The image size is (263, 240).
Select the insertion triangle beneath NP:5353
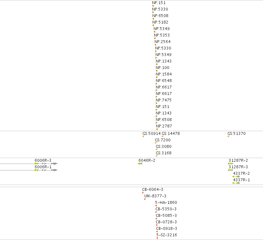pos(155,38)
